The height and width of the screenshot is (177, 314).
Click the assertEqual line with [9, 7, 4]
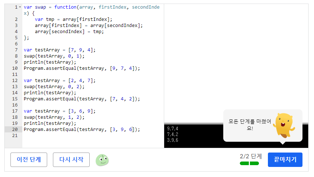coord(82,68)
